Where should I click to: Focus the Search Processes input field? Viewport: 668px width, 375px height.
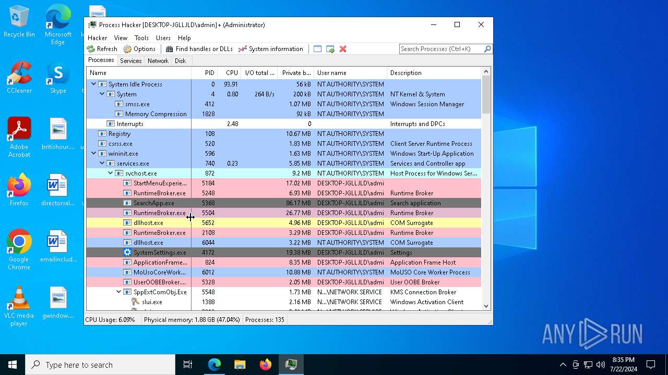coord(442,49)
